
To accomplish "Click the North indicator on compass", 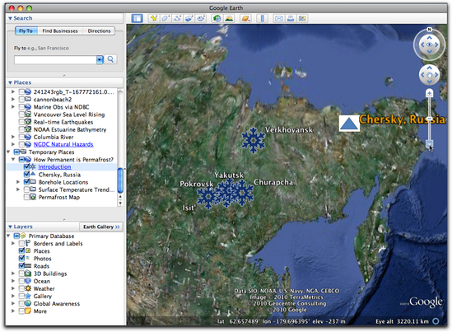I will click(x=429, y=29).
